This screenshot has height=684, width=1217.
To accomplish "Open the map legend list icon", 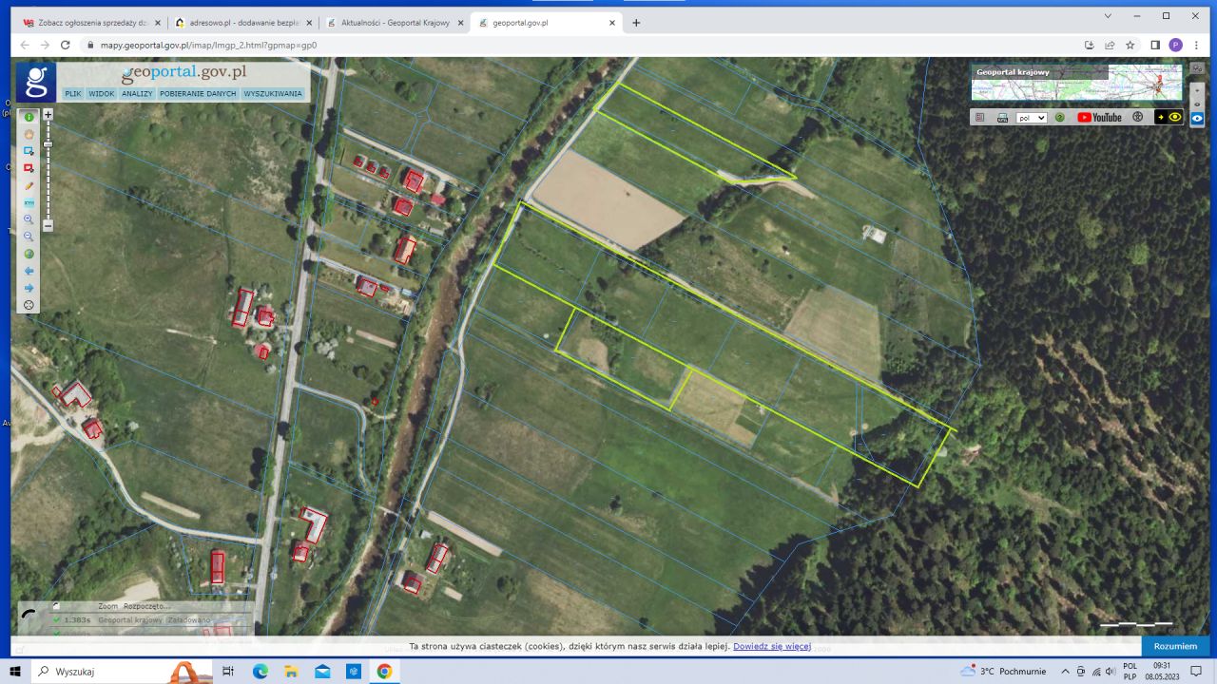I will coord(980,118).
